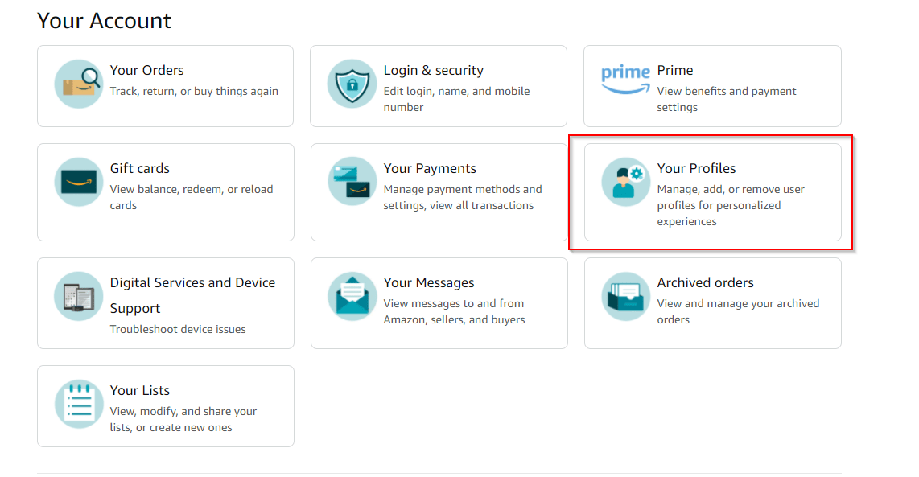The width and height of the screenshot is (919, 477).
Task: Open Archived orders management
Action: 712,303
